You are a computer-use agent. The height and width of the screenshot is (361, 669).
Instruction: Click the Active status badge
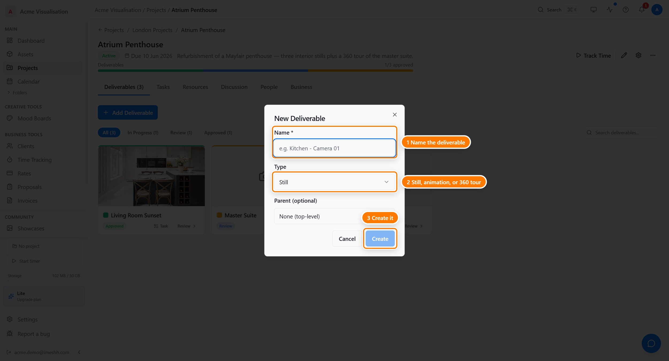click(109, 56)
